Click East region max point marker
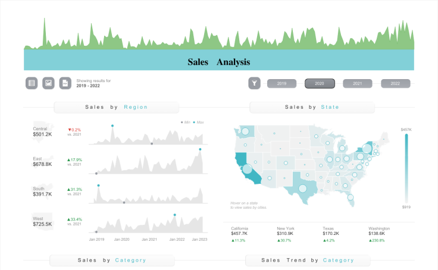Viewport: 438px width, 270px height. point(200,149)
